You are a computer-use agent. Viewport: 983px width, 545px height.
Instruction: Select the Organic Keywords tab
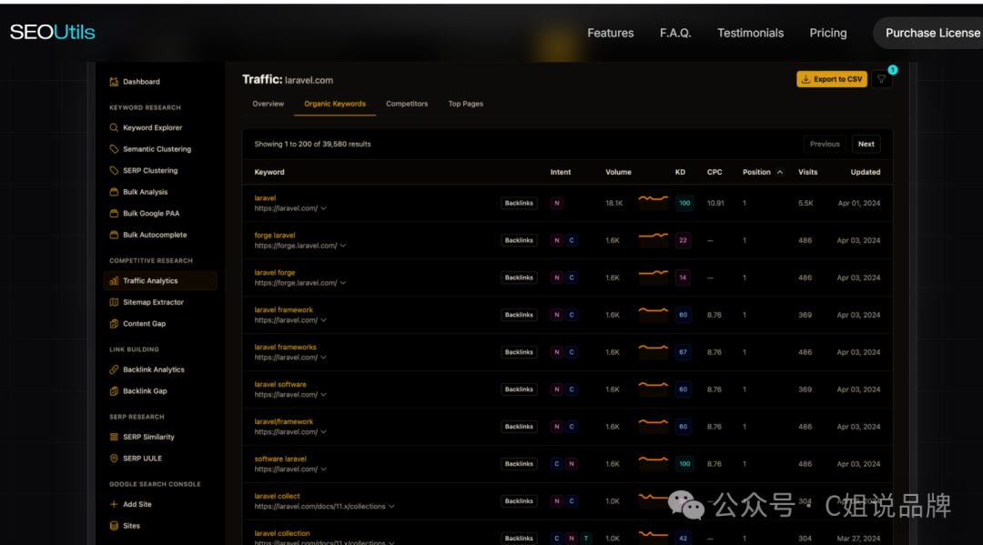pyautogui.click(x=335, y=104)
